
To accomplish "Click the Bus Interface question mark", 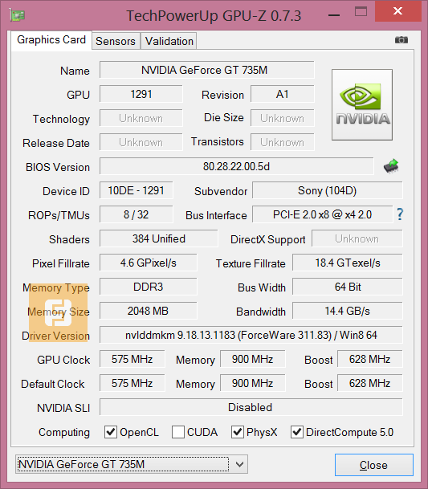I will tap(400, 214).
